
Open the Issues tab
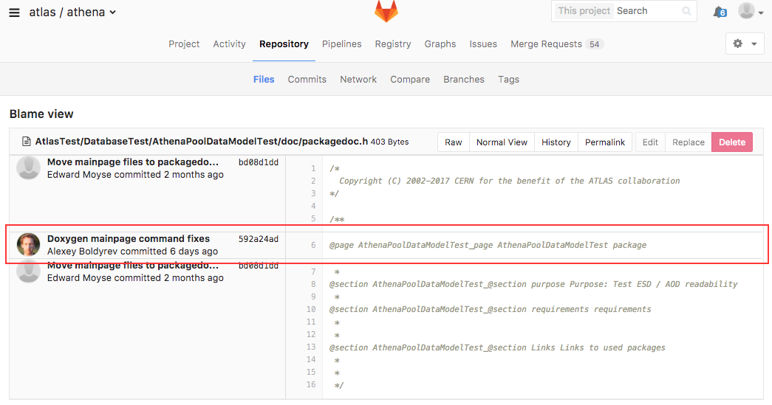point(483,44)
